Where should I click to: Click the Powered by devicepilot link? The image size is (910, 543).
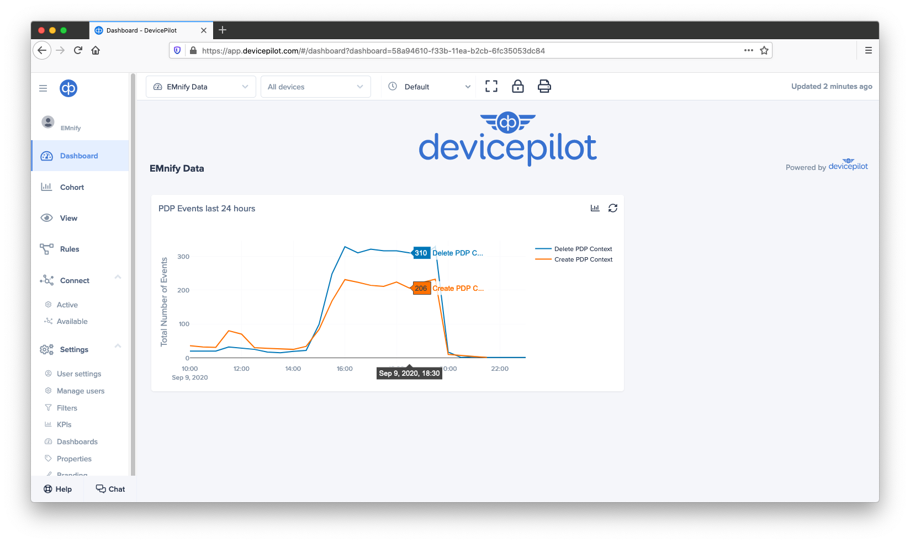tap(827, 165)
